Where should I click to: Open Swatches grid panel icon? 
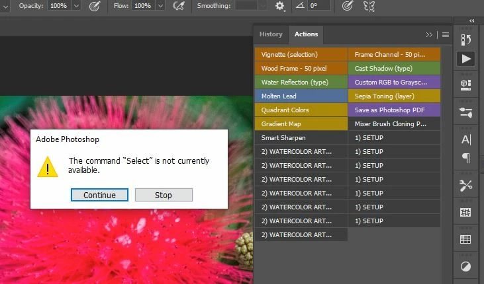(465, 239)
